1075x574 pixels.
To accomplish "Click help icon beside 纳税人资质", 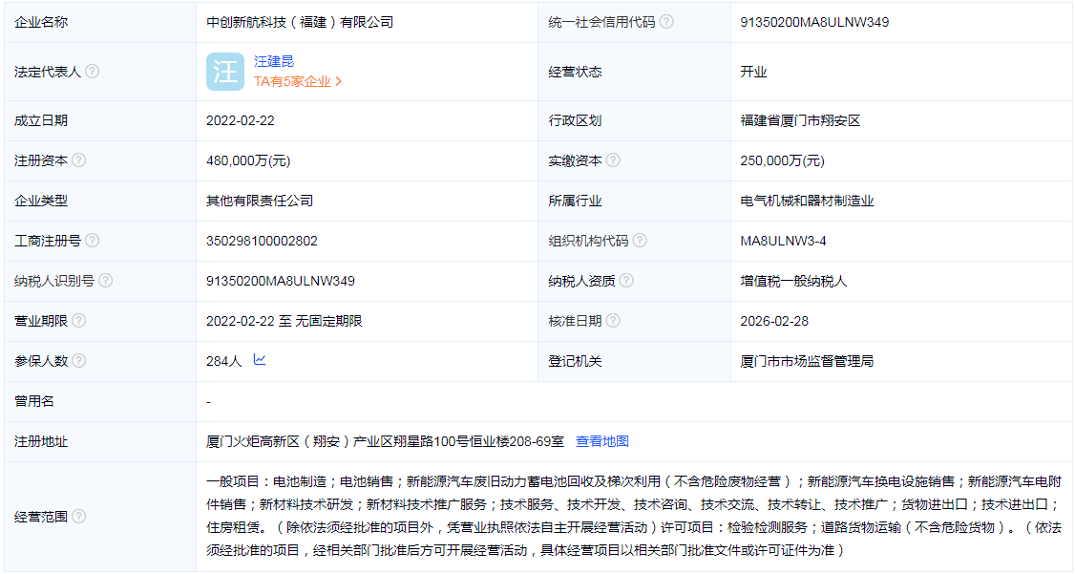I will click(x=626, y=281).
